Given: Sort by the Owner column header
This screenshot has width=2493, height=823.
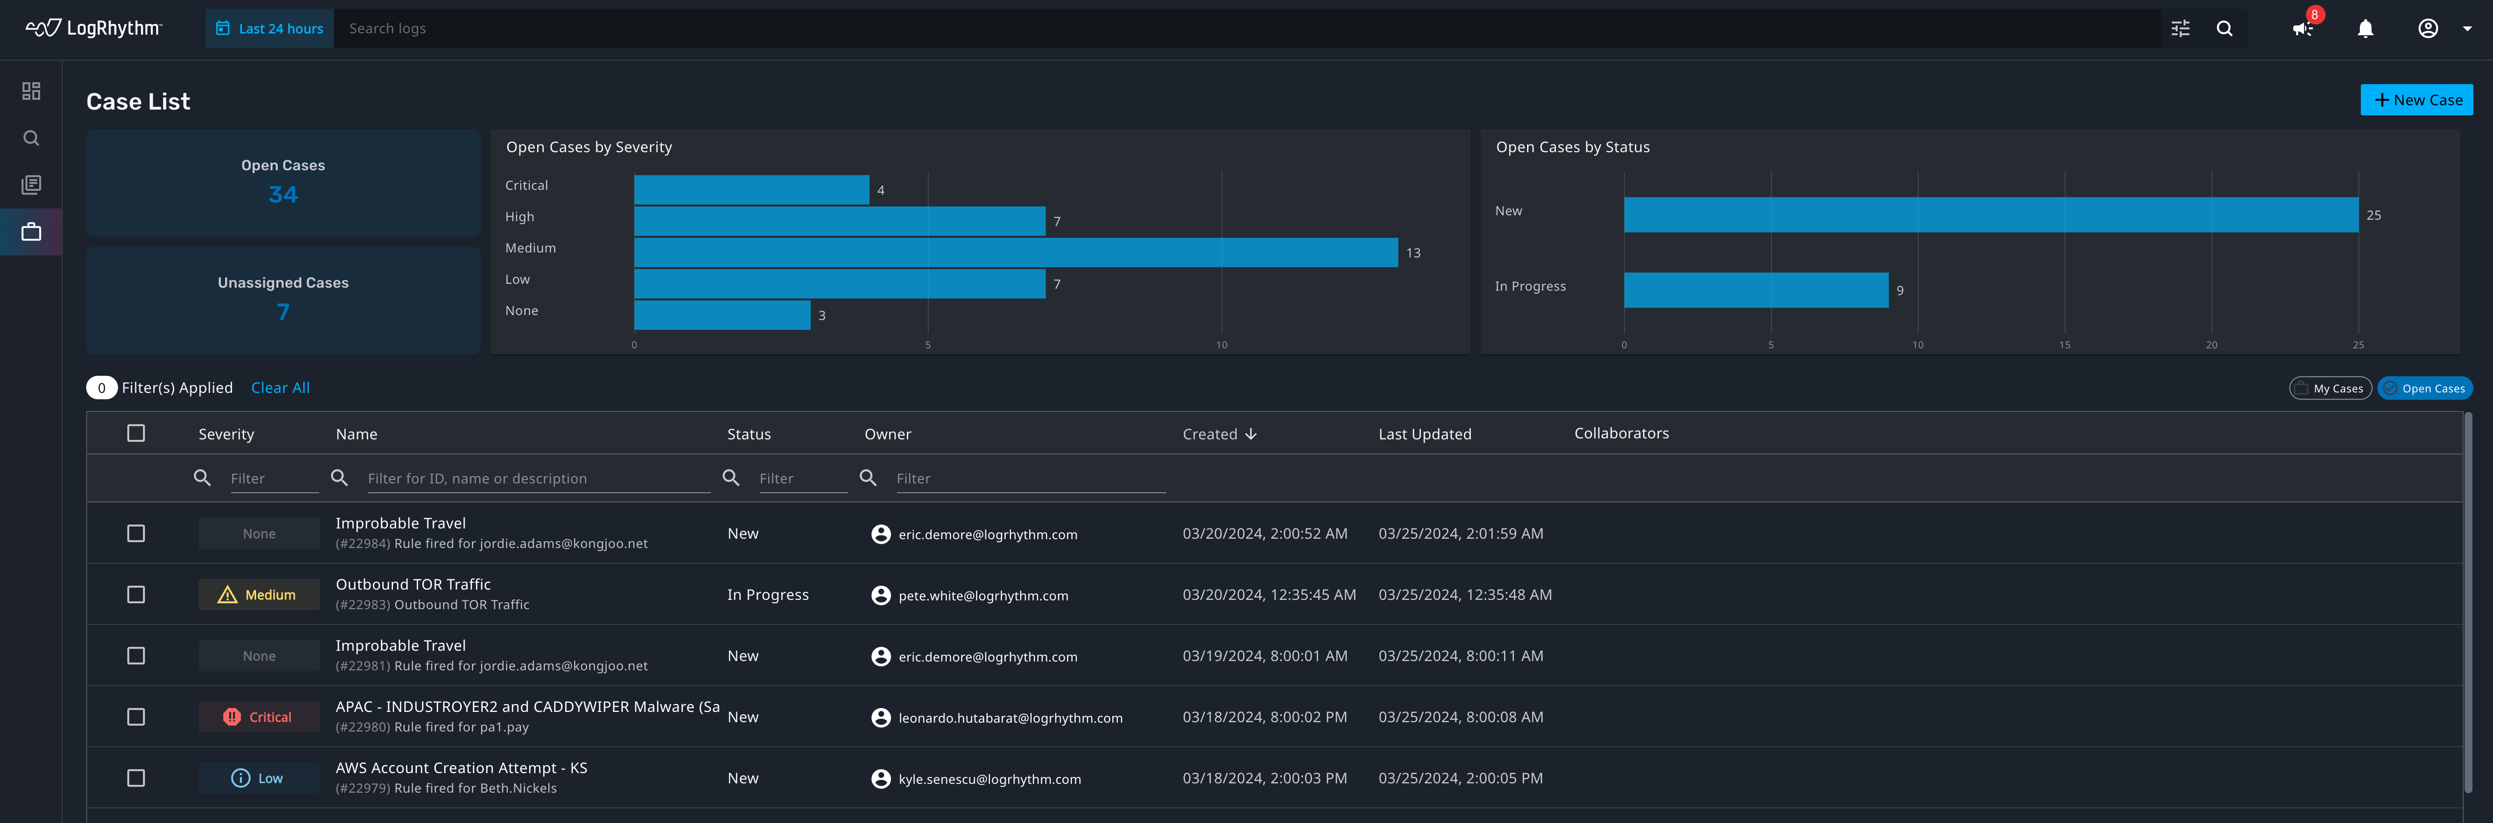Looking at the screenshot, I should tap(888, 434).
